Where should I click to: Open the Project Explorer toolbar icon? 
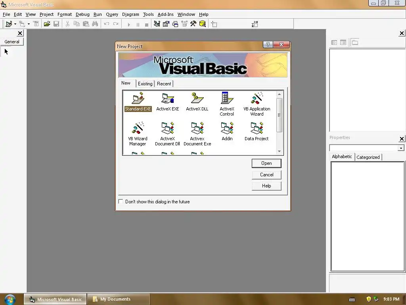tap(157, 24)
